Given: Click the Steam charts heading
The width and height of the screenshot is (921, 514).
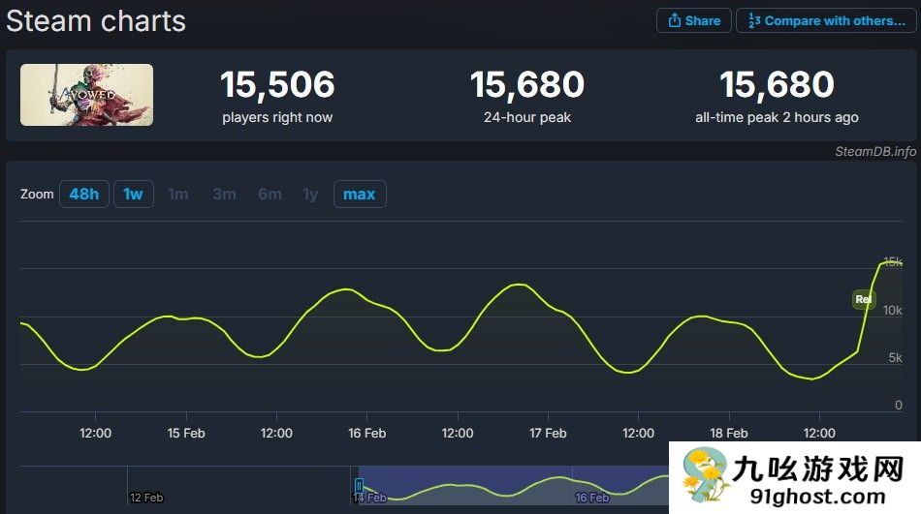Looking at the screenshot, I should pyautogui.click(x=96, y=21).
